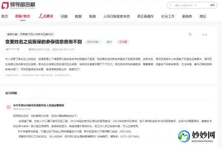Viewport: 222px width, 148px height.
Task: Open the 报道 nav item
Action: [x=92, y=16]
